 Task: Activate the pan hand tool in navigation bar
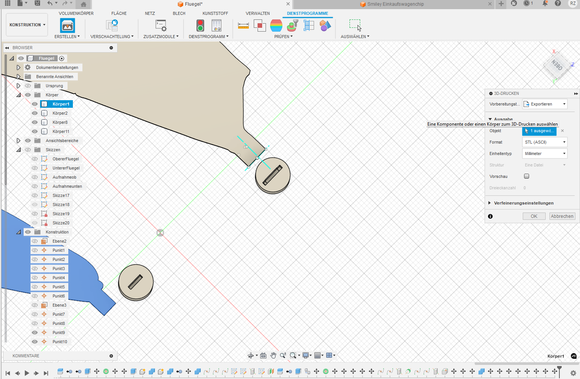(x=273, y=355)
